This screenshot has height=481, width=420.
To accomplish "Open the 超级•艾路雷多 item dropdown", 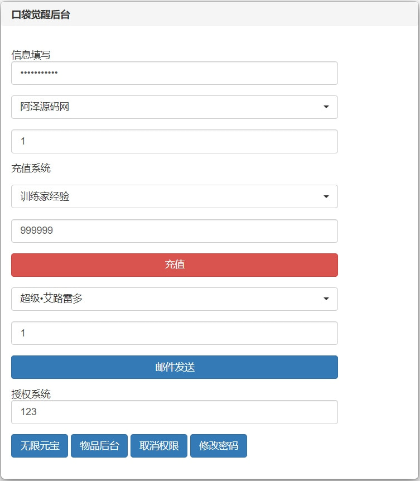I will [174, 299].
